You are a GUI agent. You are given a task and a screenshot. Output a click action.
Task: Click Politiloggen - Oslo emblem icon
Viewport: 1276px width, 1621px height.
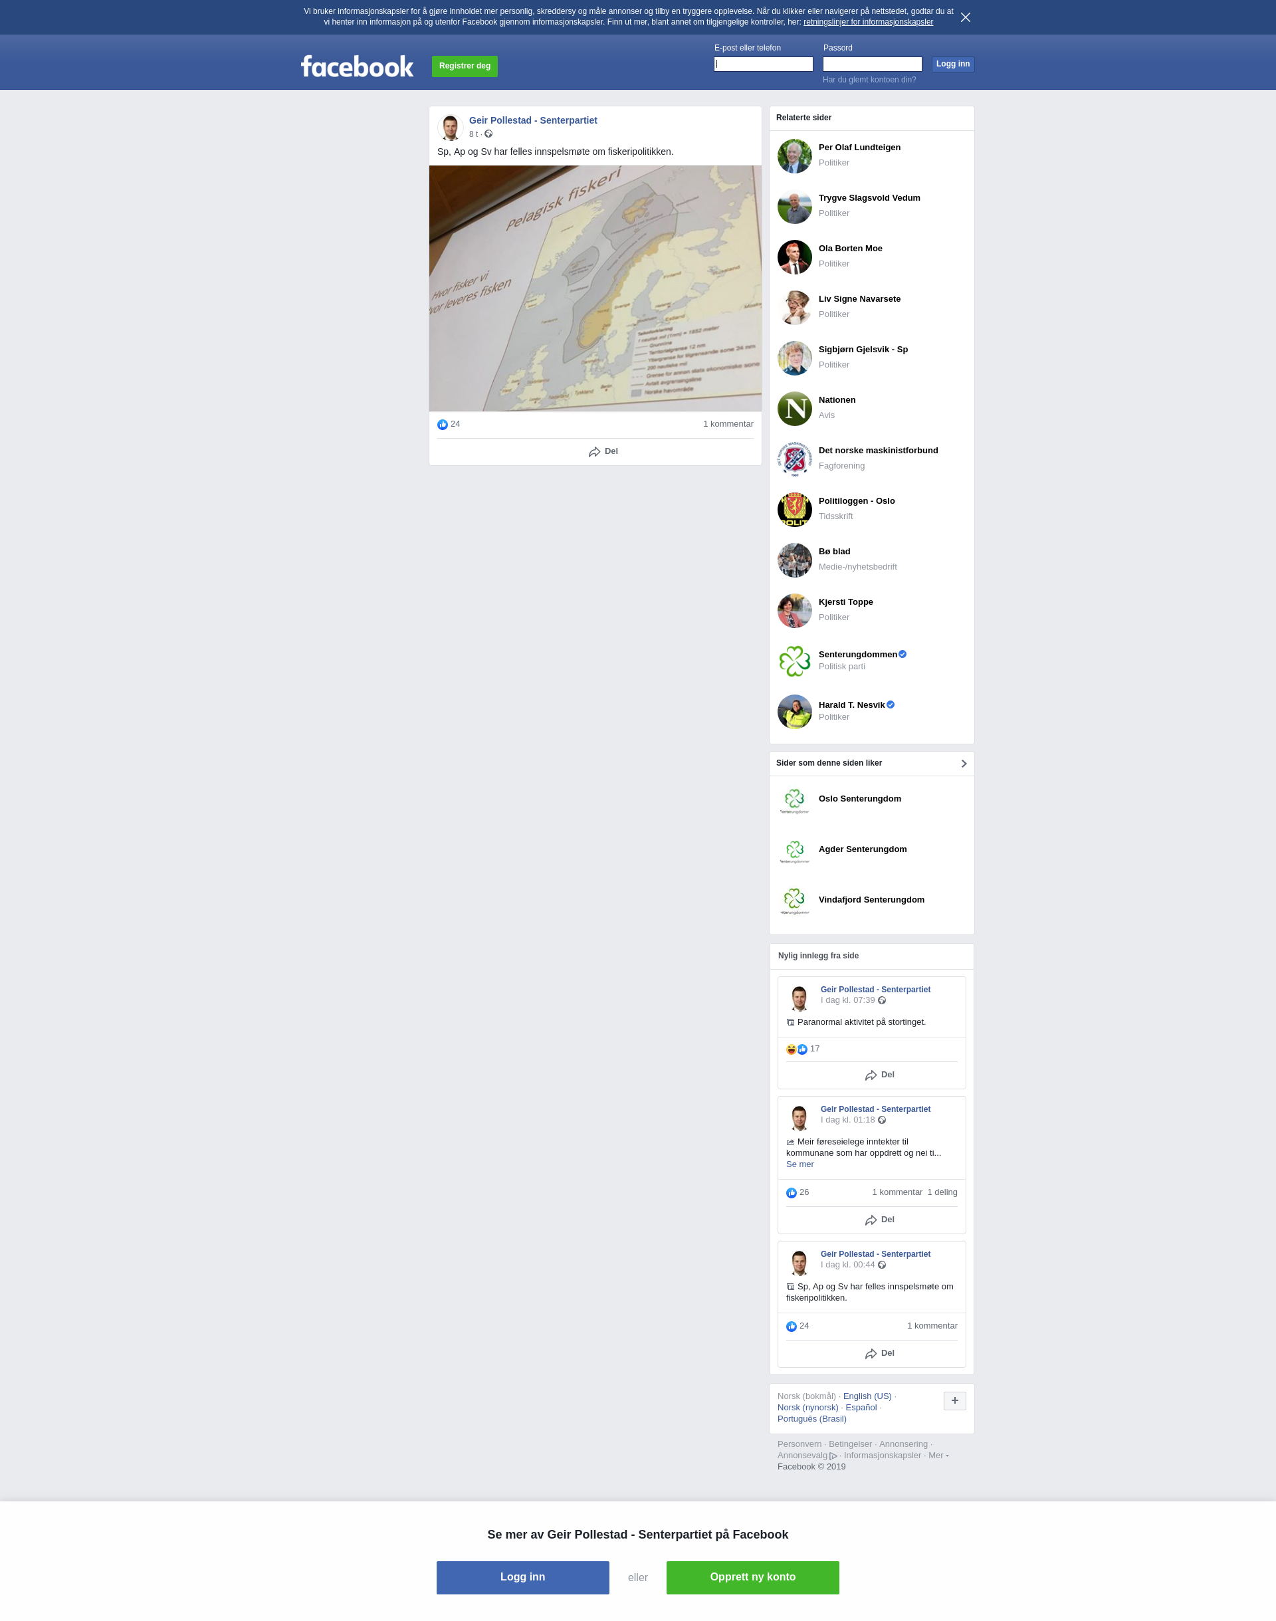tap(794, 510)
